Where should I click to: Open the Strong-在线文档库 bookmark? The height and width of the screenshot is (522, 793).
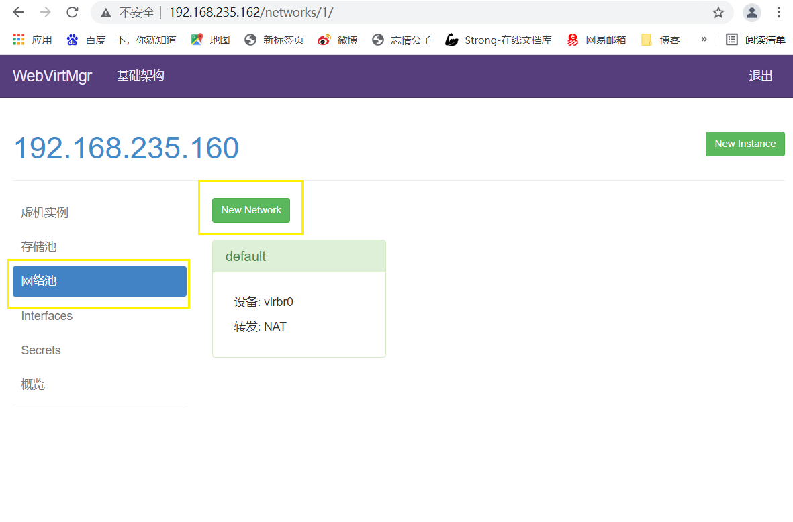(x=498, y=40)
